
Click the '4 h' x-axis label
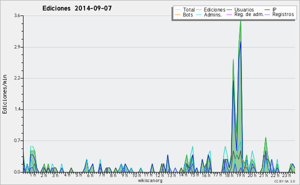tap(67, 175)
